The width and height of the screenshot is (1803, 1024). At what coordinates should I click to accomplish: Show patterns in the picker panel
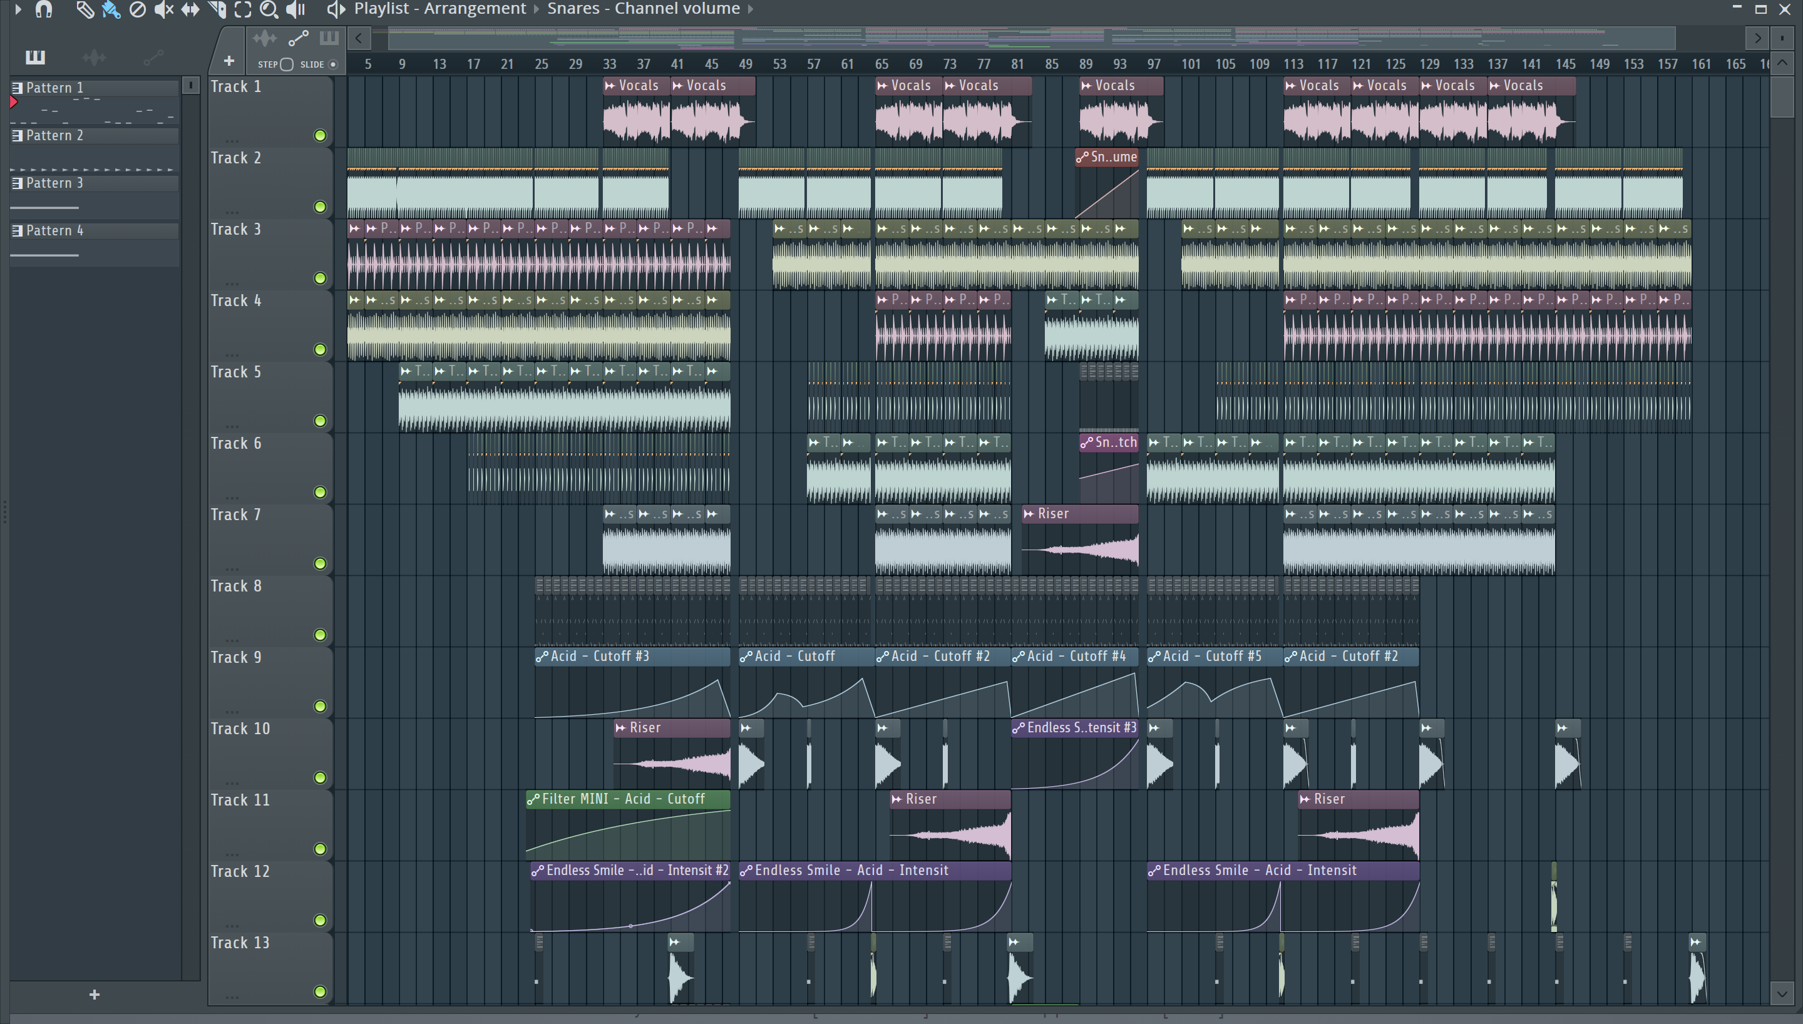[35, 57]
